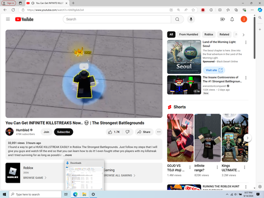Click the video player to pause
The image size is (264, 198).
click(84, 73)
